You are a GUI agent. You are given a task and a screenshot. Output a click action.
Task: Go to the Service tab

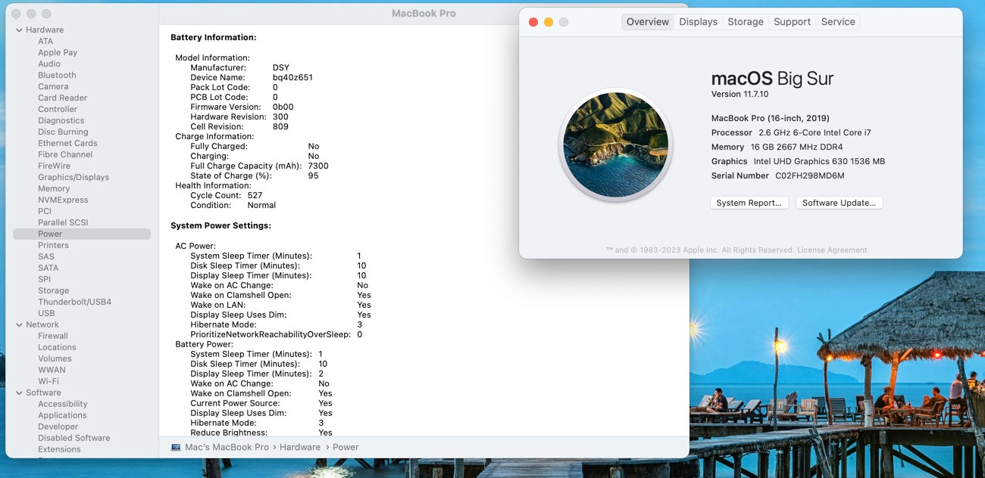[x=837, y=22]
